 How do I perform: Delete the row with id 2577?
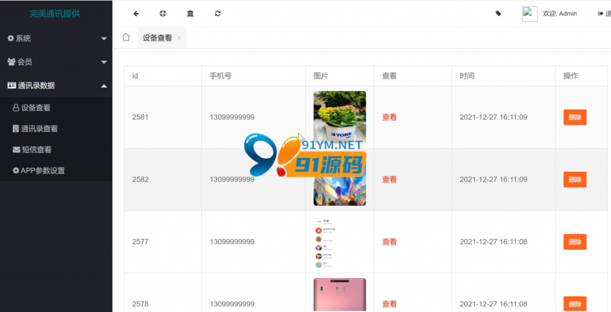pyautogui.click(x=575, y=242)
